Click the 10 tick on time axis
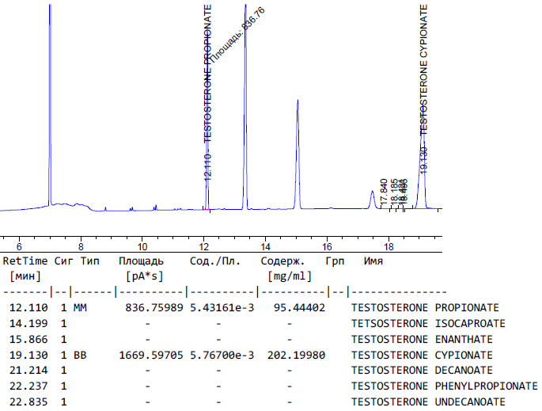The width and height of the screenshot is (542, 411). click(142, 247)
